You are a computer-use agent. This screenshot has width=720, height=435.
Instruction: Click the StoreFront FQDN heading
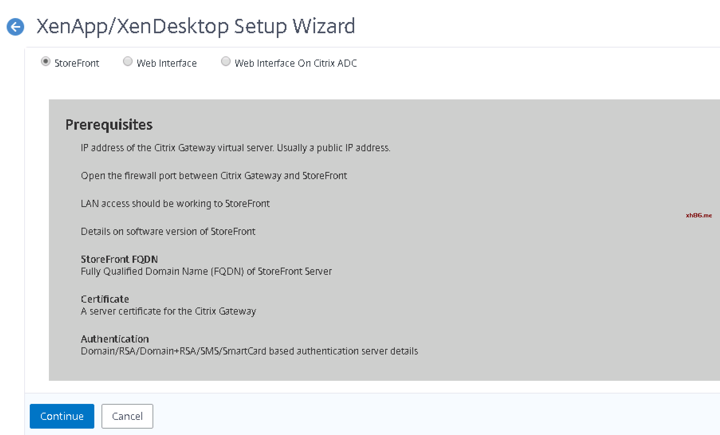click(x=119, y=259)
